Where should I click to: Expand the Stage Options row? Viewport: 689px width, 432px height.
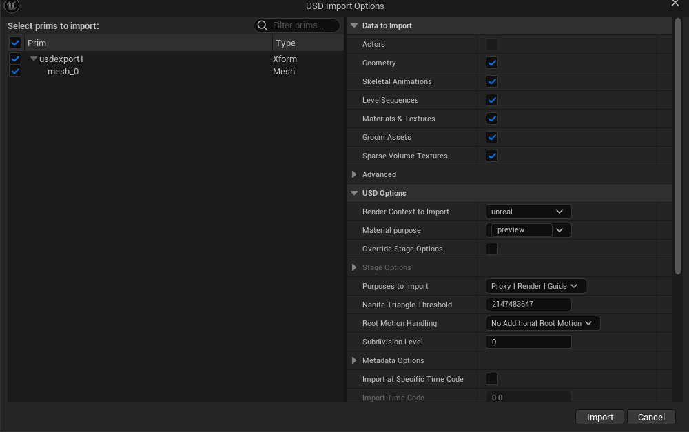(x=354, y=267)
